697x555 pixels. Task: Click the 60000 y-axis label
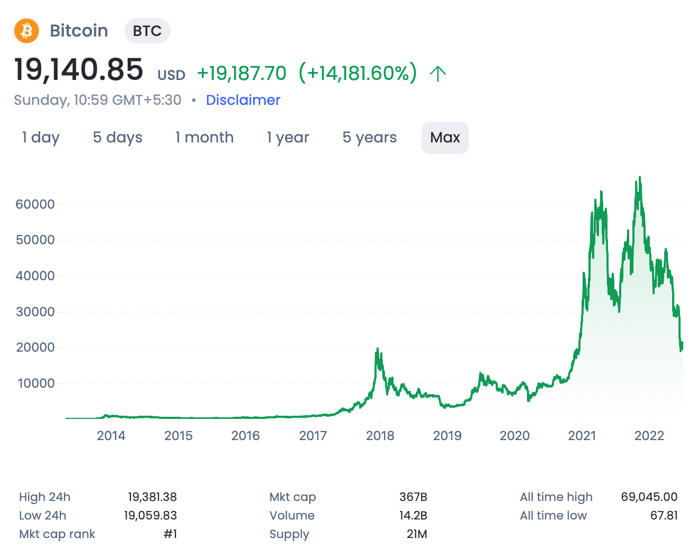[35, 204]
